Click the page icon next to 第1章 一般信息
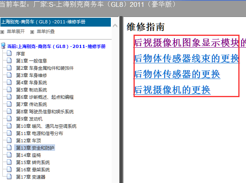 9,60
